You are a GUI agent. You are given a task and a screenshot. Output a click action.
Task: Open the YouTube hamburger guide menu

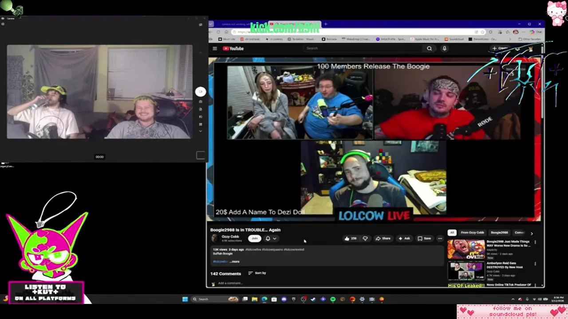215,48
